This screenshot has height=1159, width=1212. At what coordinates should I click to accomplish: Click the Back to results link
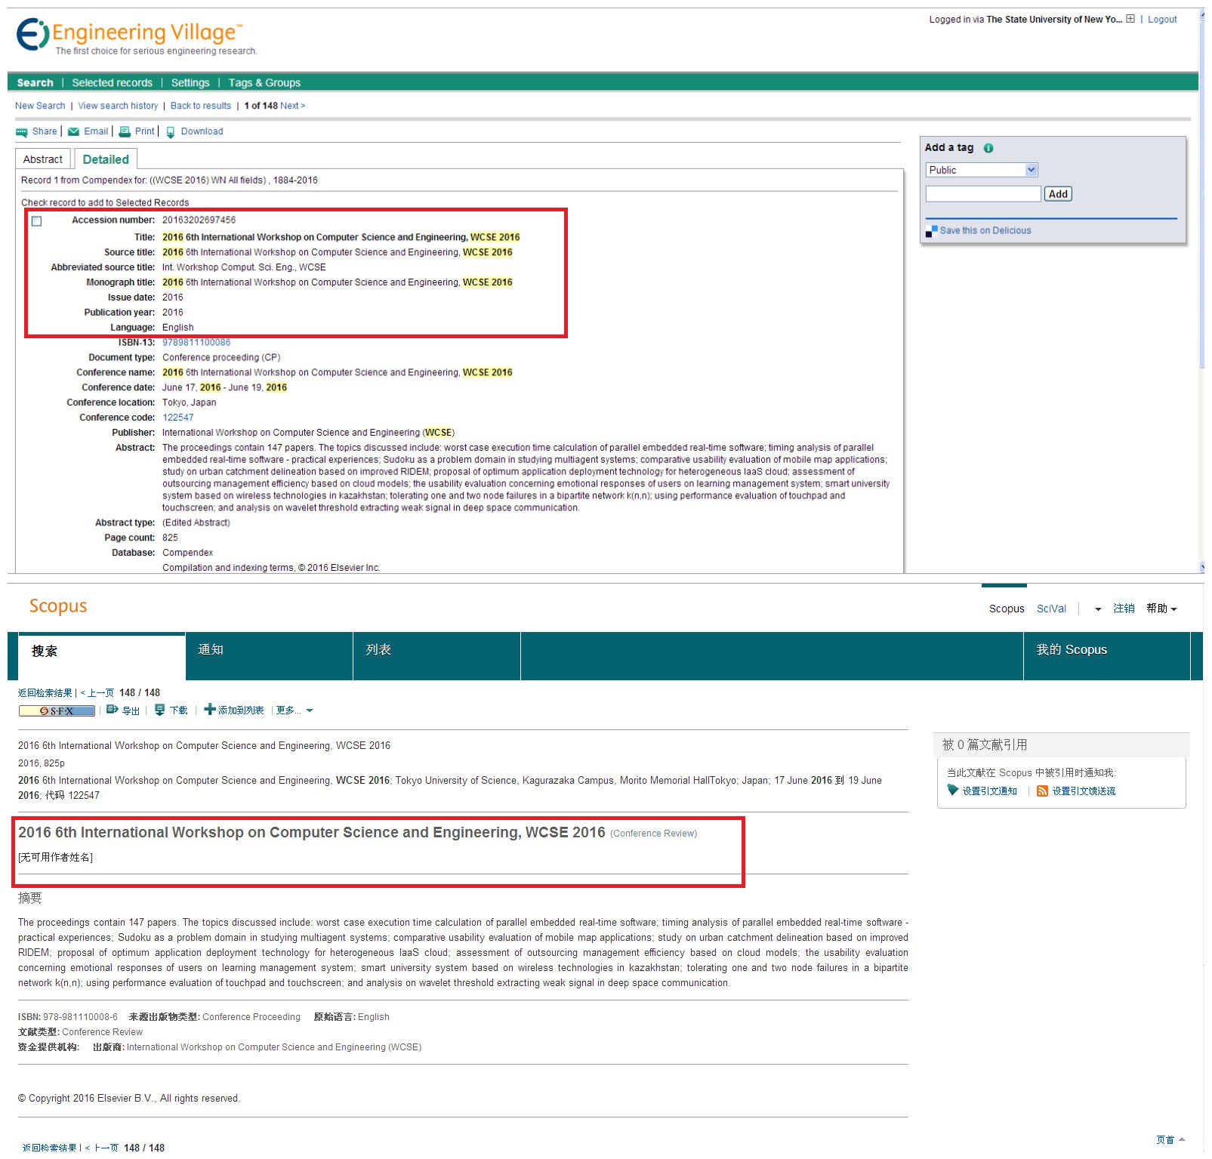(x=201, y=106)
